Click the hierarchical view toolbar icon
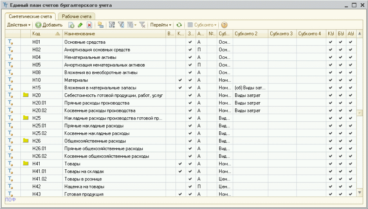The width and height of the screenshot is (368, 209). tap(101, 25)
